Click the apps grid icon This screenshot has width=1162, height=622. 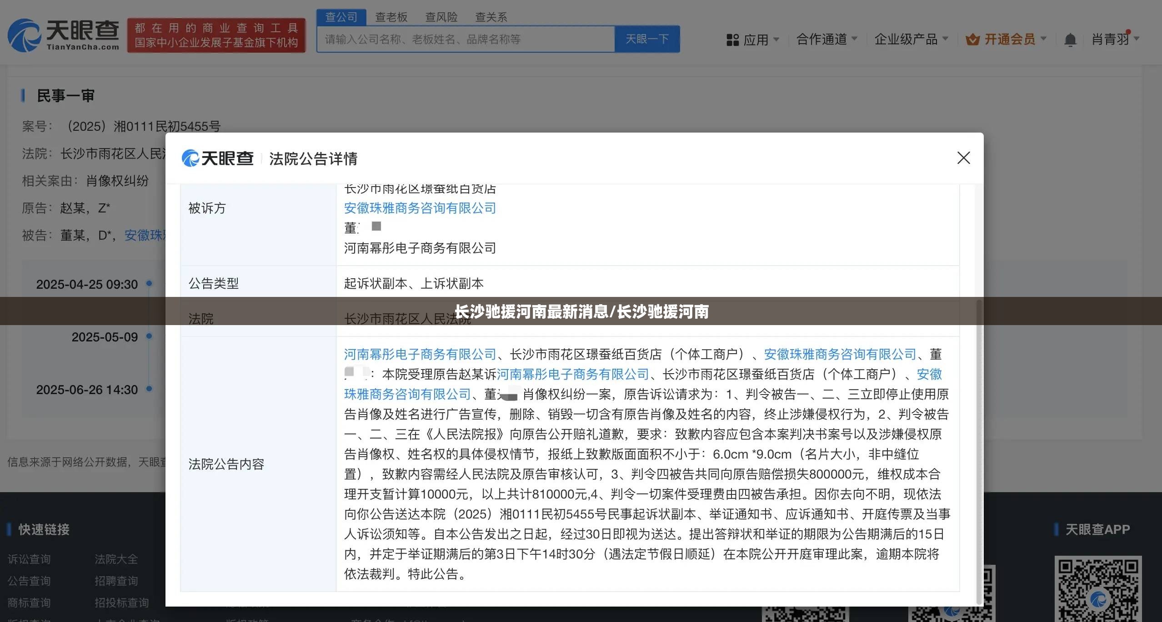[x=732, y=40]
